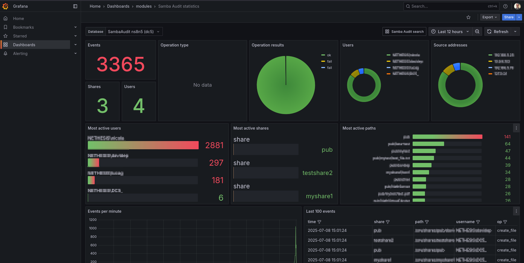Filter the username column
524x263 pixels.
(478, 222)
